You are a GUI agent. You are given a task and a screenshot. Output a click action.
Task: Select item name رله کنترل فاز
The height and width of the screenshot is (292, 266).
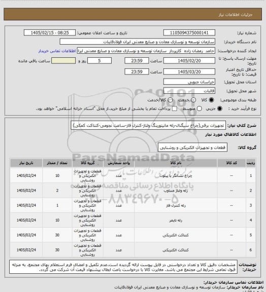[176, 205]
